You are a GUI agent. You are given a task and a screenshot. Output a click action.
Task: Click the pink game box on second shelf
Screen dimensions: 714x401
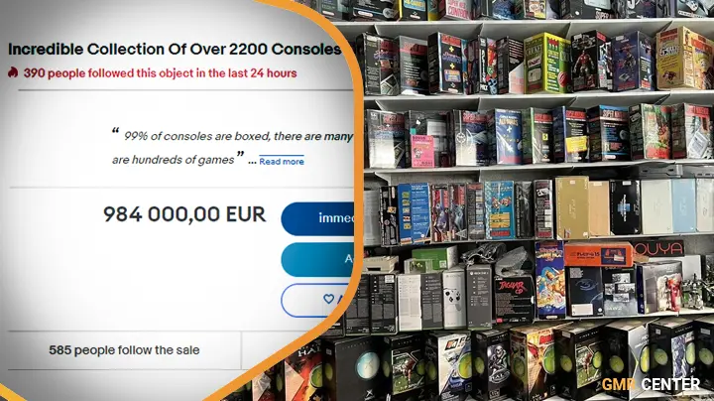tap(423, 151)
